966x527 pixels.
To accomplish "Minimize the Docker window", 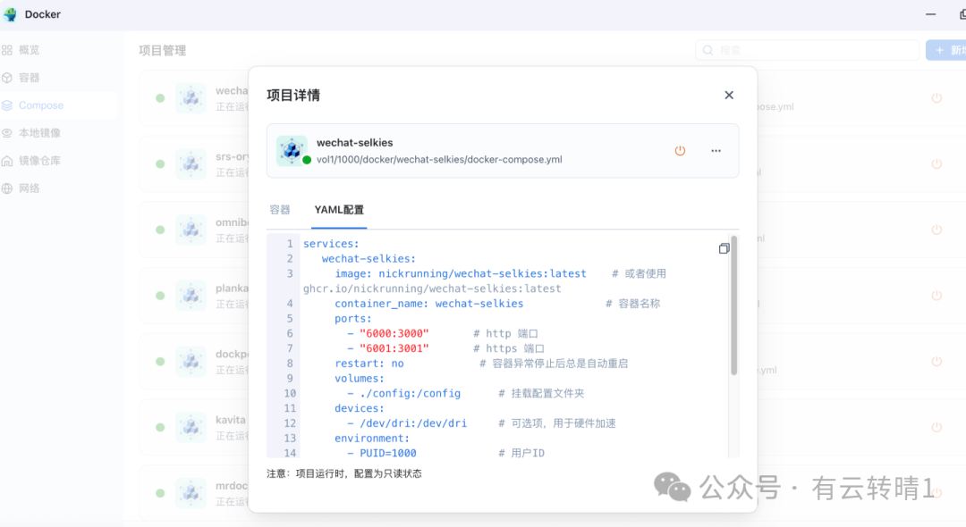I will tap(930, 14).
